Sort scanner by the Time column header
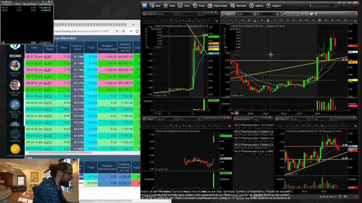Image resolution: width=362 pixels, height=203 pixels. coord(34,47)
